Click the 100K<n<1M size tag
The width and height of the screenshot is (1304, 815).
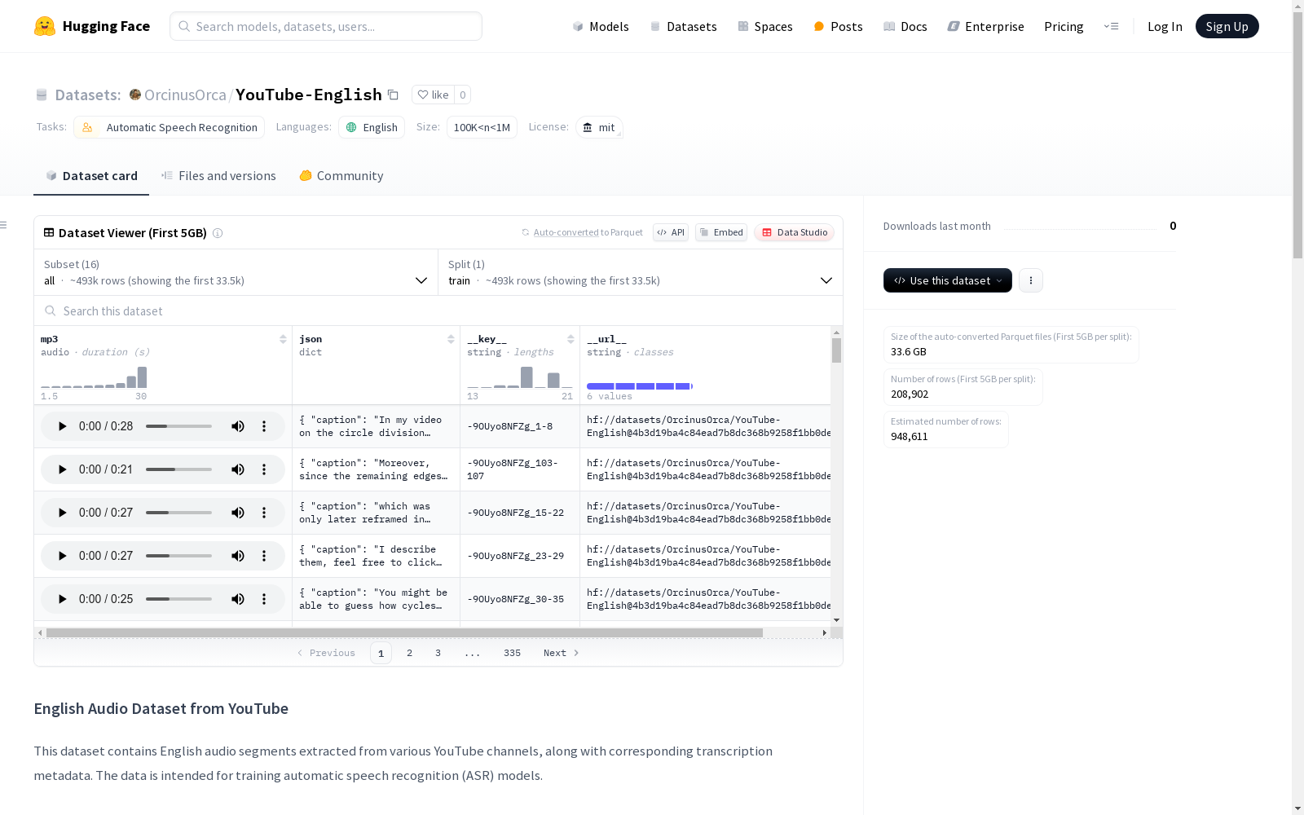click(482, 127)
